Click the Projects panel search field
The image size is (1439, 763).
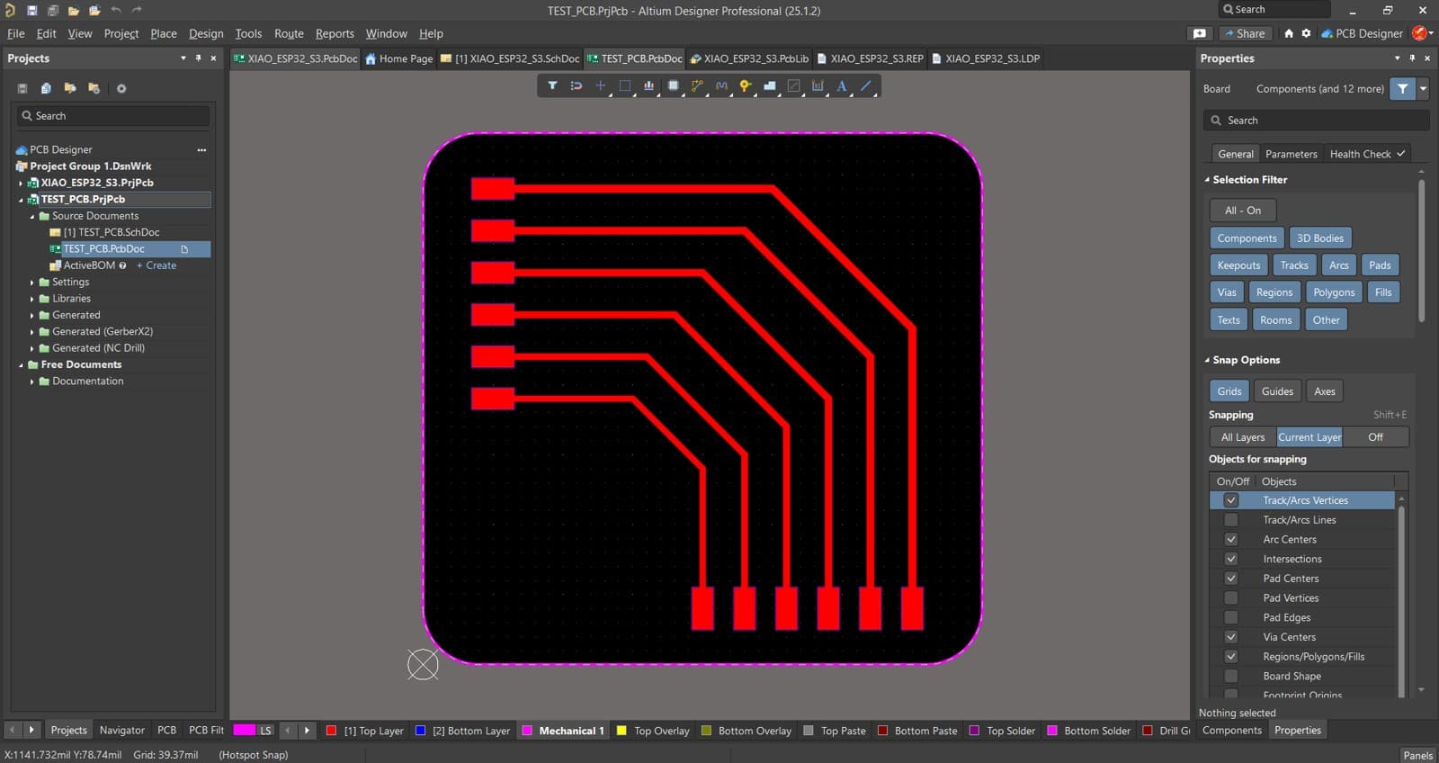113,116
